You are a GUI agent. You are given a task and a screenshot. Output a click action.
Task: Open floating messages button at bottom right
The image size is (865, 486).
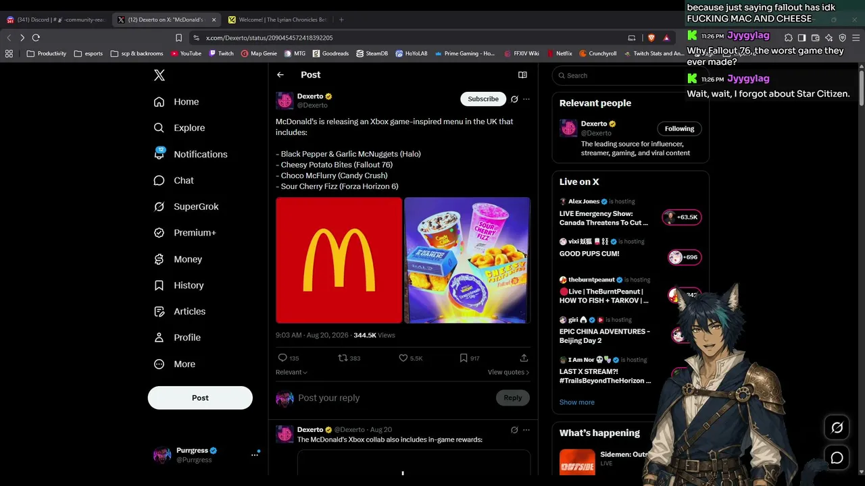(x=837, y=458)
